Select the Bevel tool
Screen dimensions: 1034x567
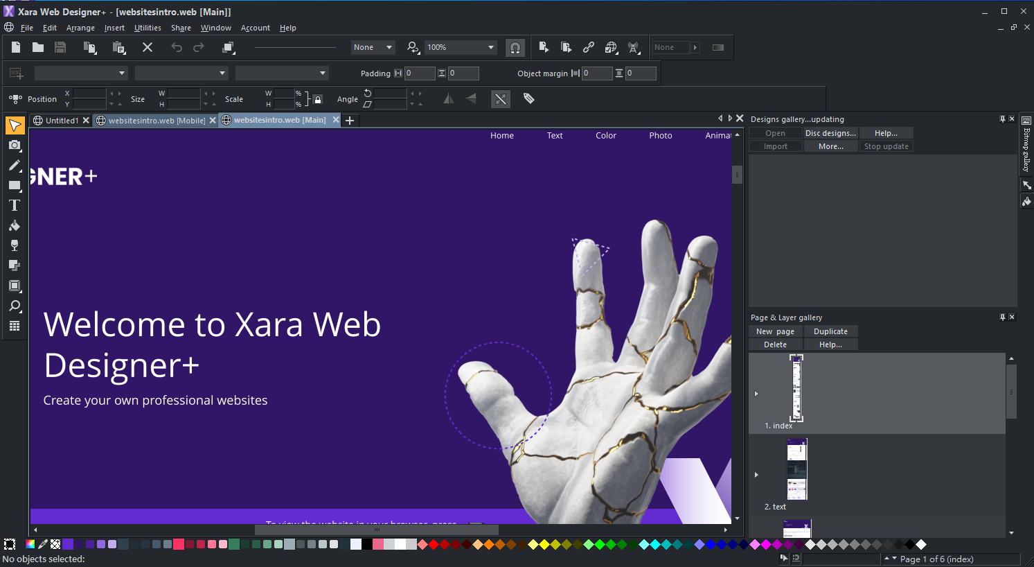15,286
